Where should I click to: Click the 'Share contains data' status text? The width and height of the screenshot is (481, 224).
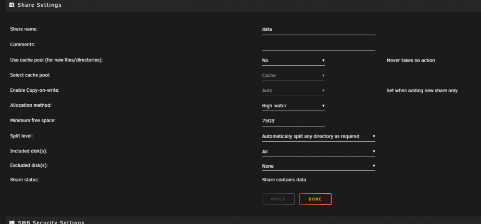pos(284,180)
